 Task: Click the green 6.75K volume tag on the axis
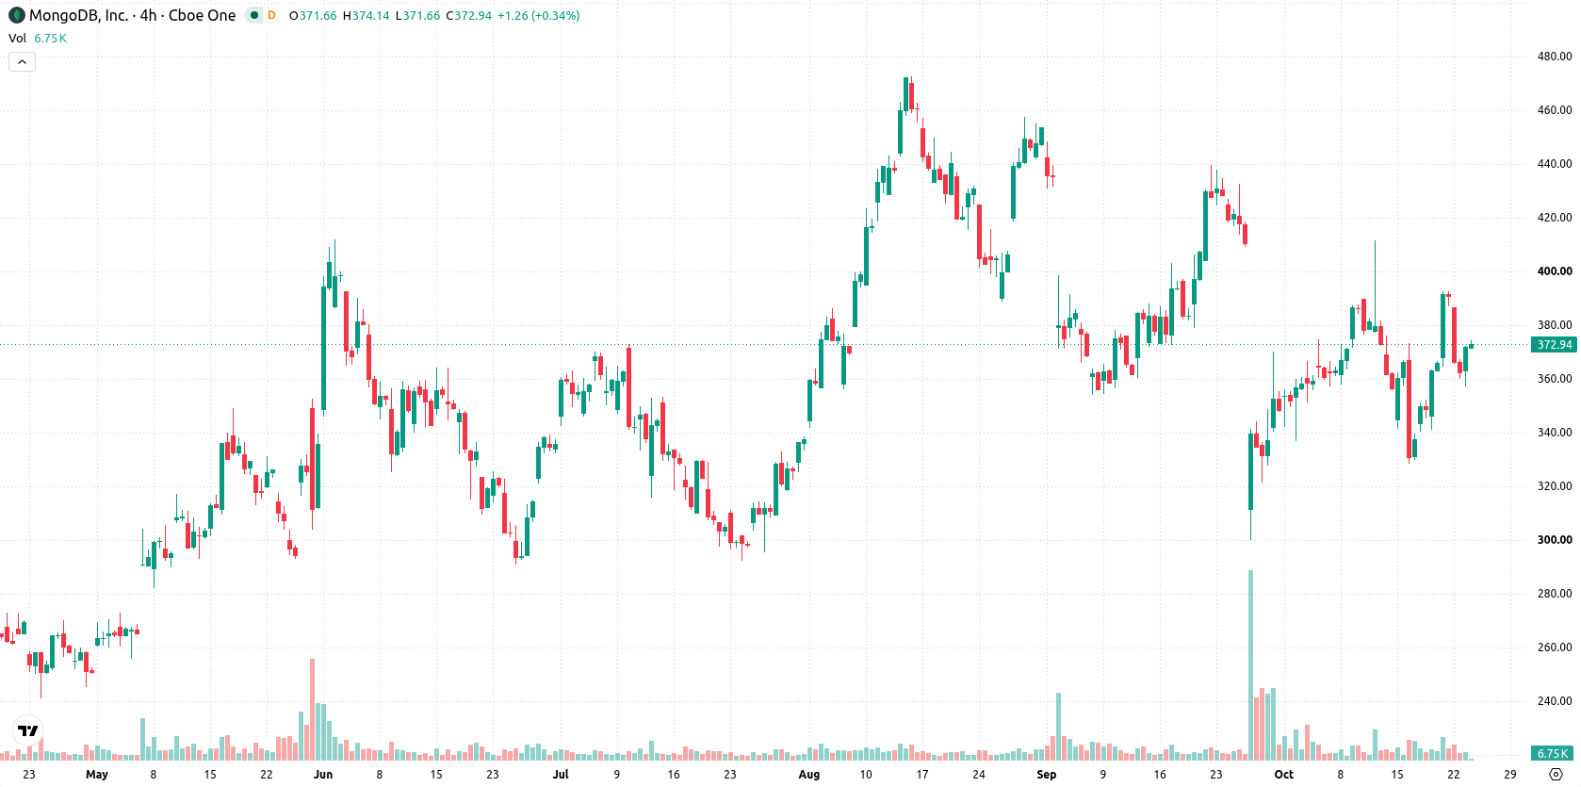tap(1554, 753)
